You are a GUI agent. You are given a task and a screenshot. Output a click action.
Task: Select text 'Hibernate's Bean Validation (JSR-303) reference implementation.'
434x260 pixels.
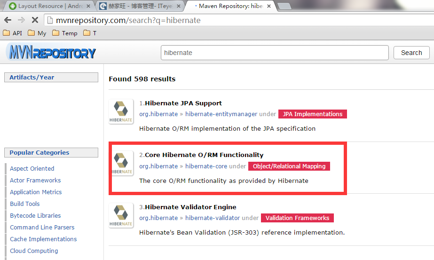(x=242, y=233)
